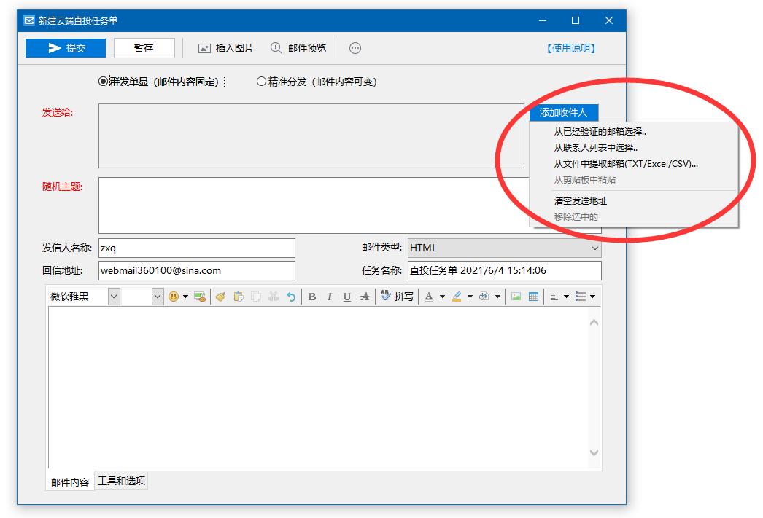Click the app icon in the title bar
Screen dimensions: 763x518
(x=29, y=20)
